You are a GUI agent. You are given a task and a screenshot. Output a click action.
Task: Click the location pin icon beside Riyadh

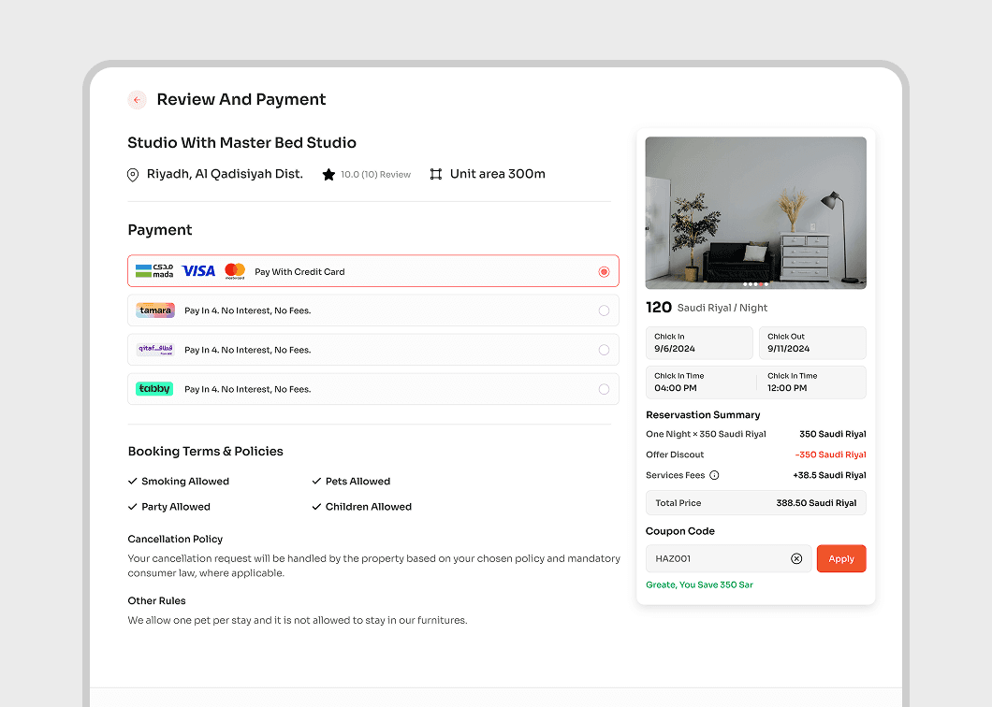tap(132, 174)
